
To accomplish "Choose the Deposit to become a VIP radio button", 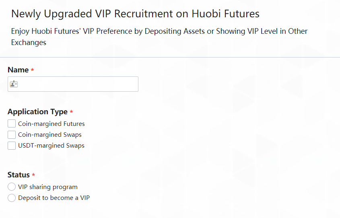I will 12,198.
